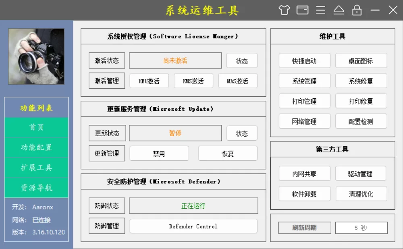Click the camera photo thumbnail at top left

click(36, 56)
